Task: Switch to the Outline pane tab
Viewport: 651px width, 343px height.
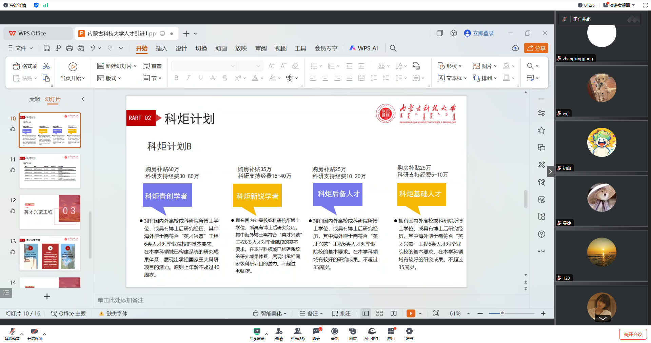Action: [x=34, y=99]
